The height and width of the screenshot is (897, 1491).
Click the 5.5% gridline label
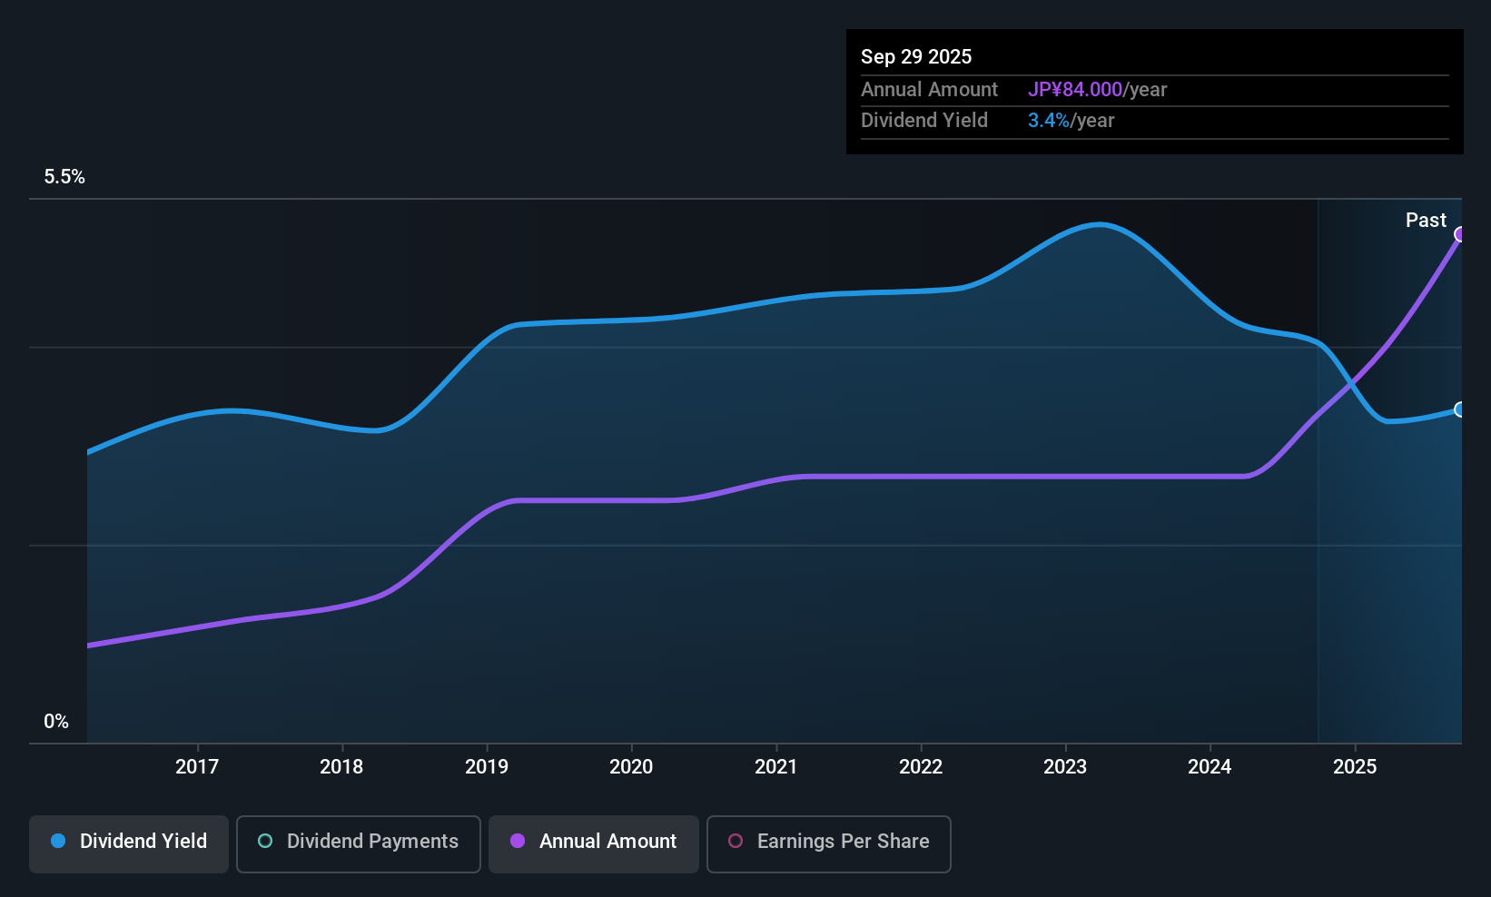coord(64,177)
